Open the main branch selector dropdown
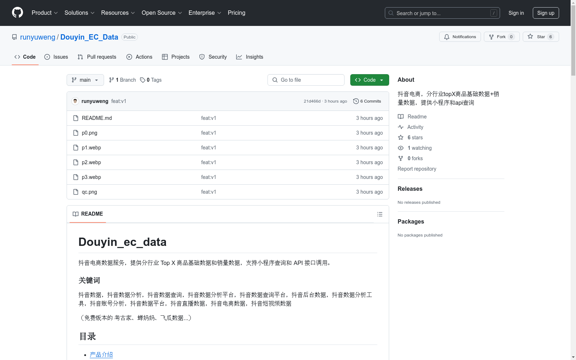Screen dimensions: 576x360 (x=85, y=80)
